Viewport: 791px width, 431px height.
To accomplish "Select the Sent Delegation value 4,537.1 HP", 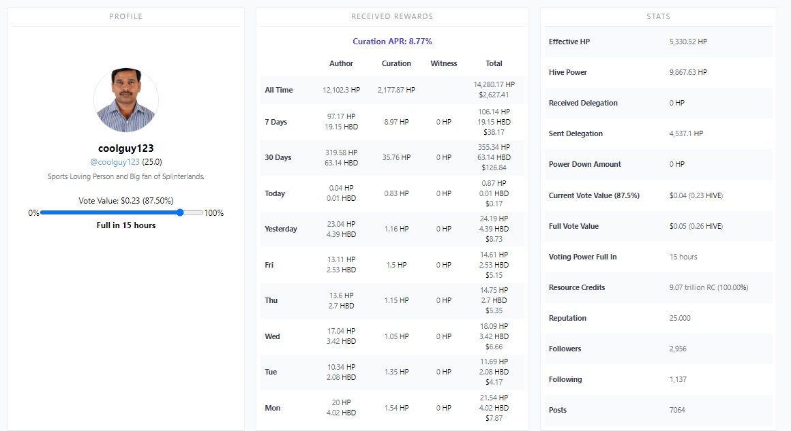I will tap(686, 133).
